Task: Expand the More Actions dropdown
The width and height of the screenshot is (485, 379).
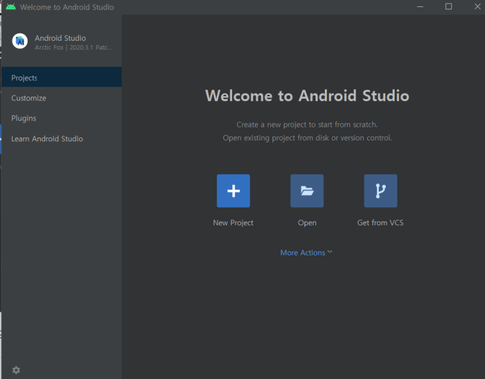Action: click(306, 252)
